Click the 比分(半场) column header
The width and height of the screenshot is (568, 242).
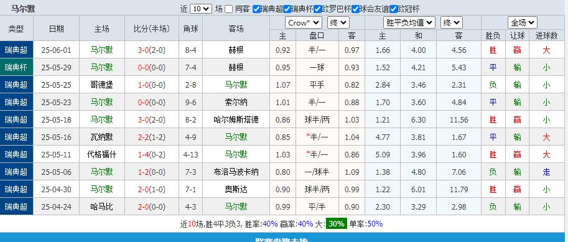click(151, 29)
